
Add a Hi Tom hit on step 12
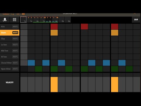click(x=106, y=57)
